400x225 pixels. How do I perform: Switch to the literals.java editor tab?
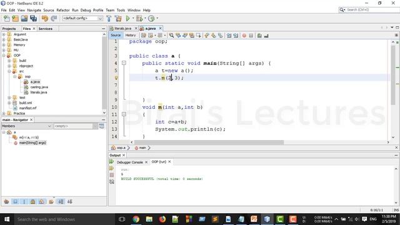click(123, 28)
